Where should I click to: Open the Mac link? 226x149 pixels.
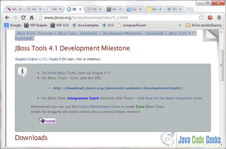click(x=79, y=59)
